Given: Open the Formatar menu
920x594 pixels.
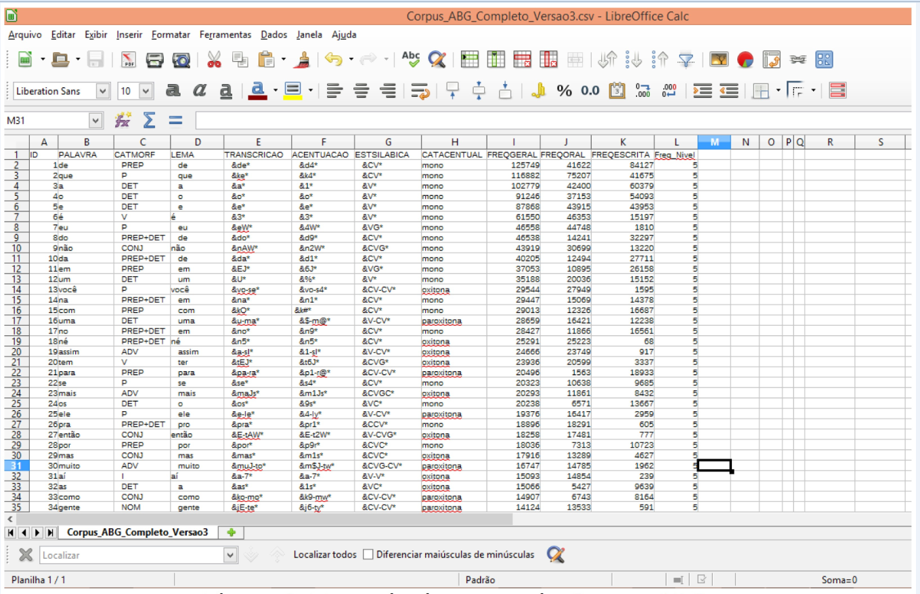Looking at the screenshot, I should (171, 35).
